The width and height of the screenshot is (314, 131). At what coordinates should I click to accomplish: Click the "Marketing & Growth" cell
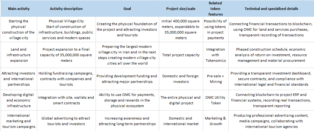216,121
